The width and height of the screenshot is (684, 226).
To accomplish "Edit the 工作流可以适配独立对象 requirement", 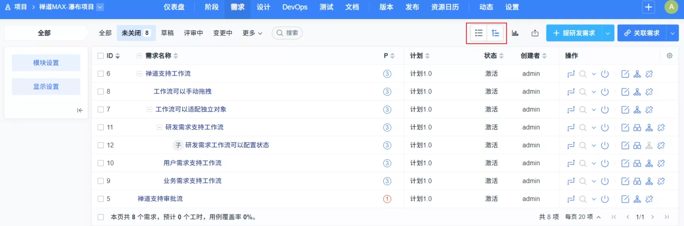I will coord(625,110).
